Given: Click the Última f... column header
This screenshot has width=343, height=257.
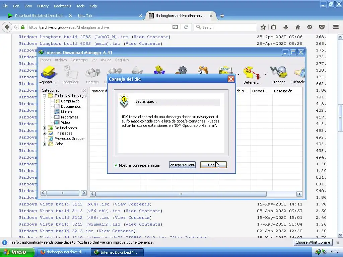Looking at the screenshot, I should 261,91.
